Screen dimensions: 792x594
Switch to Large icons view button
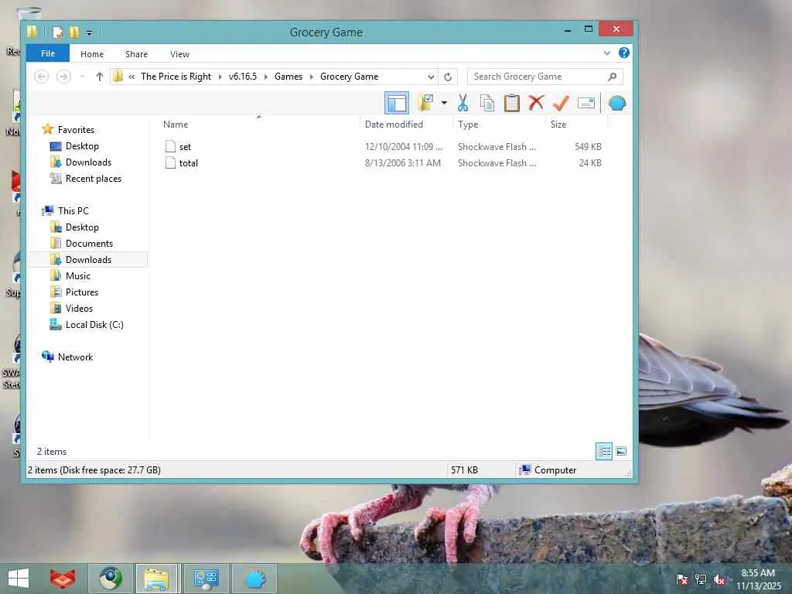(x=621, y=451)
